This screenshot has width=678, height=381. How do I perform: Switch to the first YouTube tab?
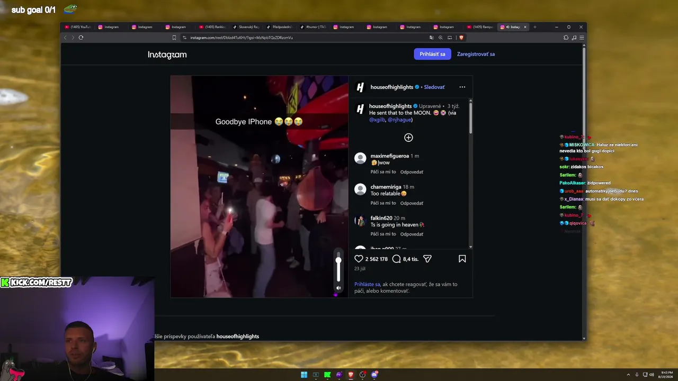tap(78, 27)
